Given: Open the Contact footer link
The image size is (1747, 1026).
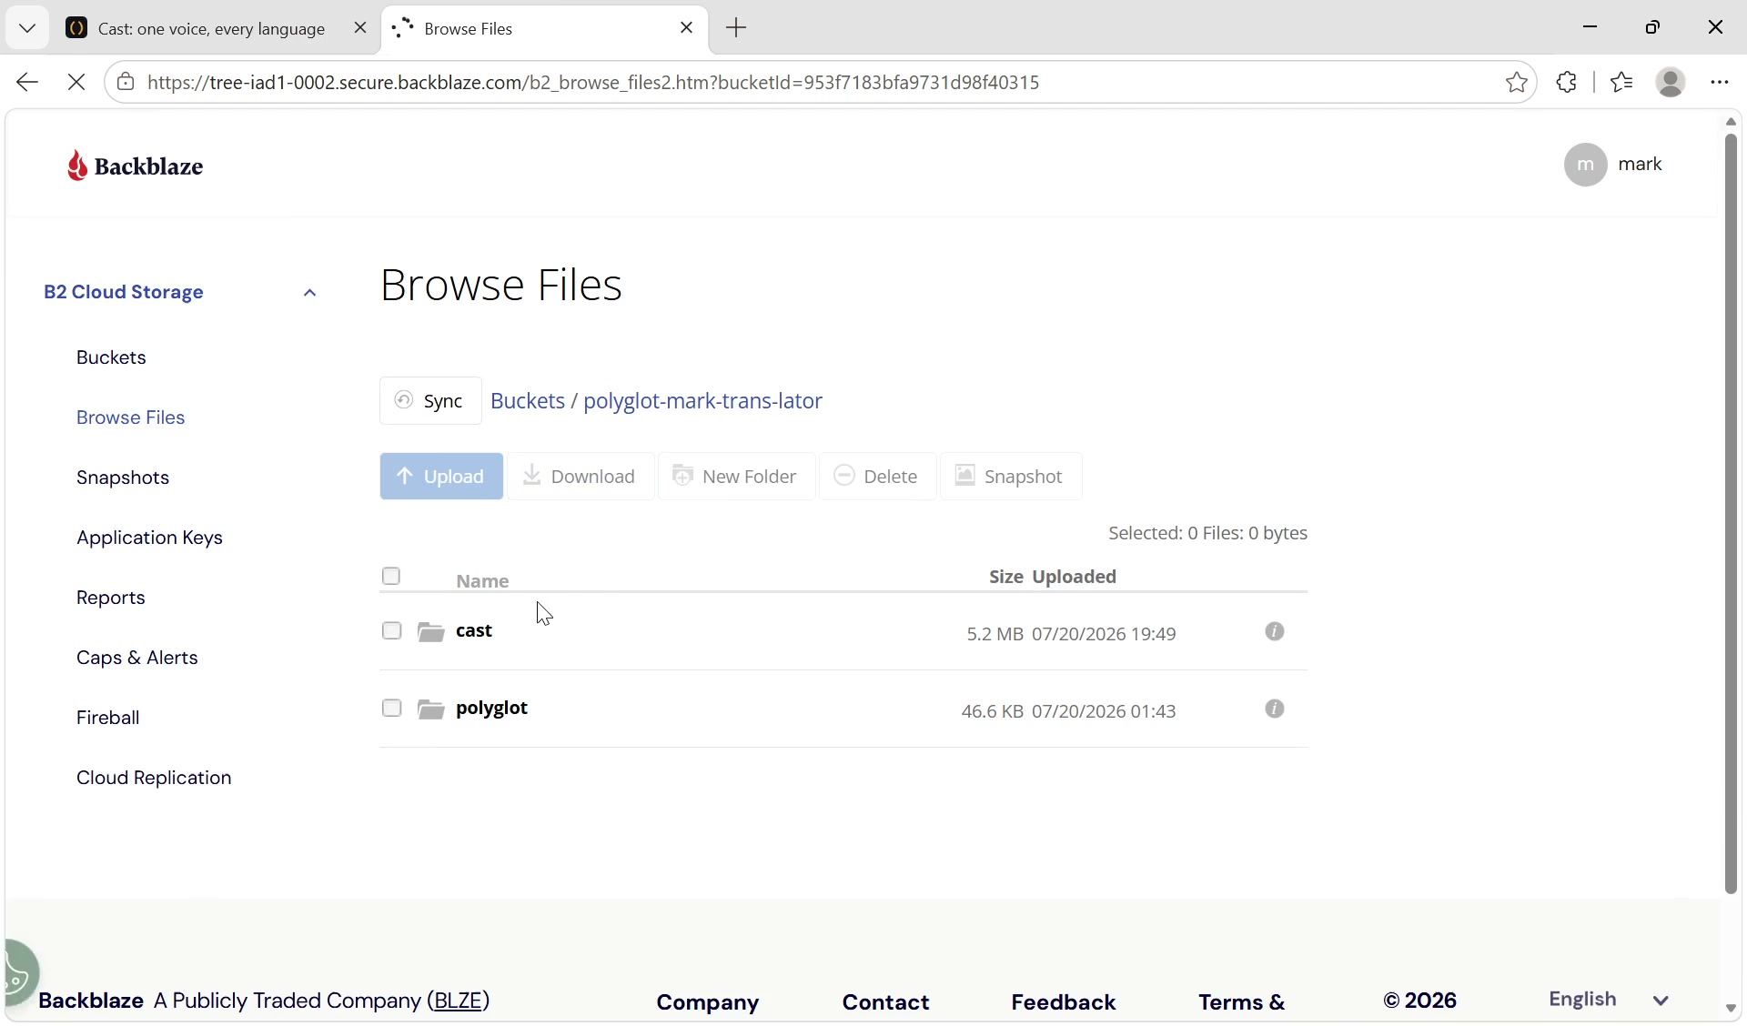Looking at the screenshot, I should (885, 1002).
